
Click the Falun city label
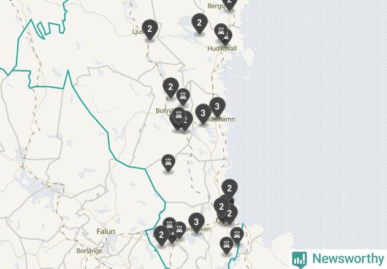pos(105,232)
